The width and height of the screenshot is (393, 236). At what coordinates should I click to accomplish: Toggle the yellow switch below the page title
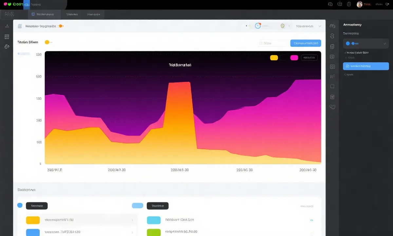(x=48, y=42)
